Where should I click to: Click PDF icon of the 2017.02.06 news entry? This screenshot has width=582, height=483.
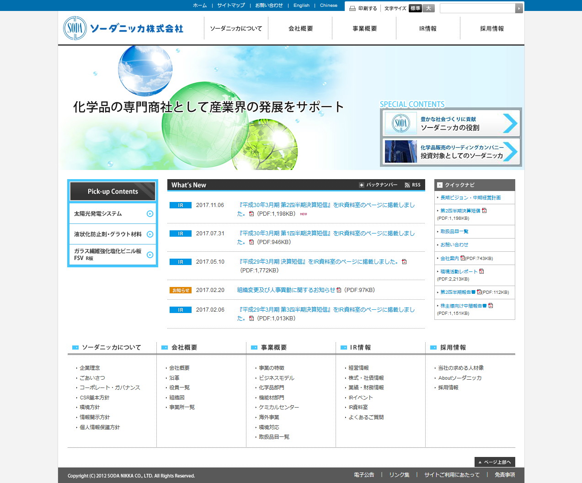(x=251, y=318)
